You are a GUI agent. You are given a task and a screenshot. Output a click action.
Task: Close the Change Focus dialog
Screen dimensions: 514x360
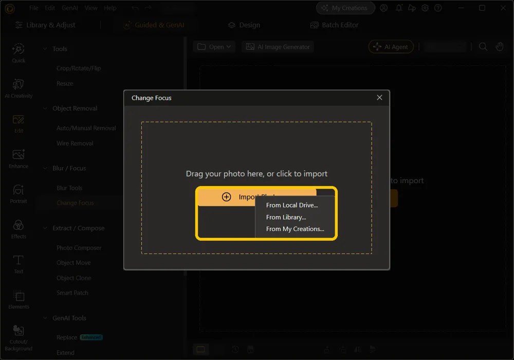click(379, 97)
